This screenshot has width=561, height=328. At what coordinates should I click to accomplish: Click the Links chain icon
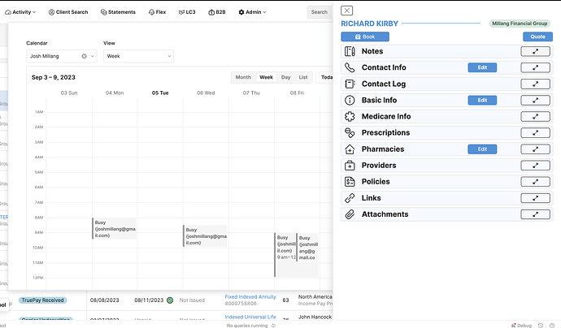point(350,198)
